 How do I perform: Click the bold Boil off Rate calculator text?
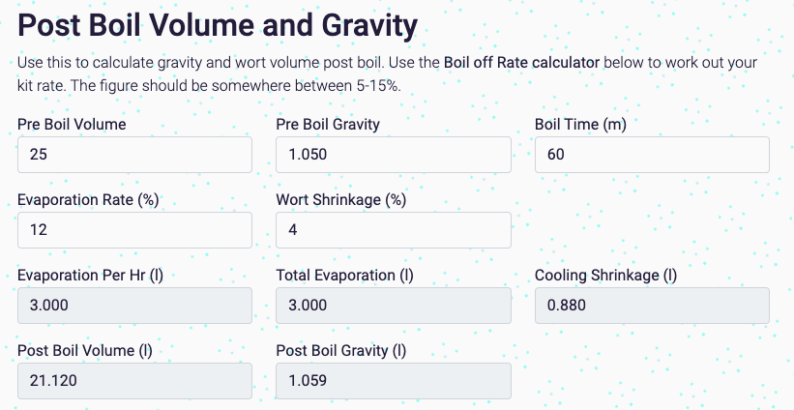pyautogui.click(x=521, y=63)
